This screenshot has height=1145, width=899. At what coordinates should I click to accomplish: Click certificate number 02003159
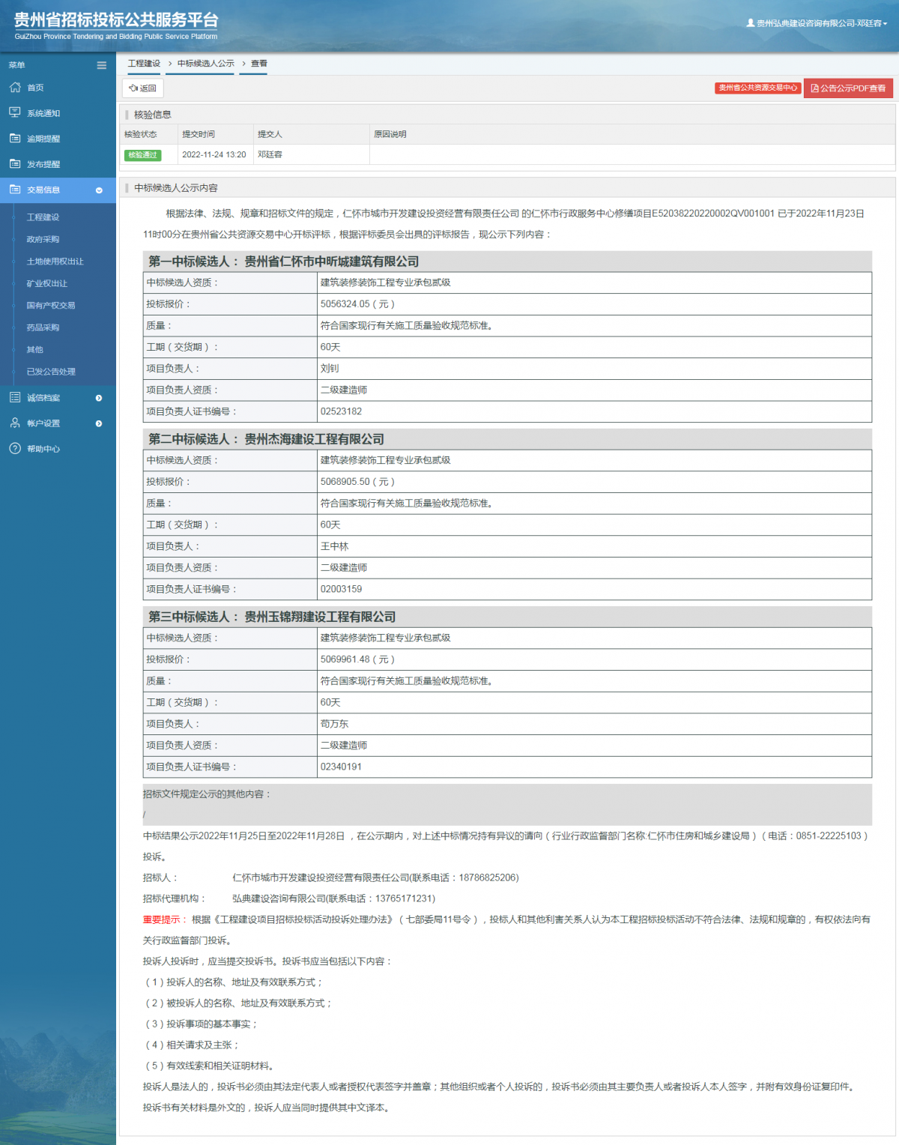[x=341, y=589]
